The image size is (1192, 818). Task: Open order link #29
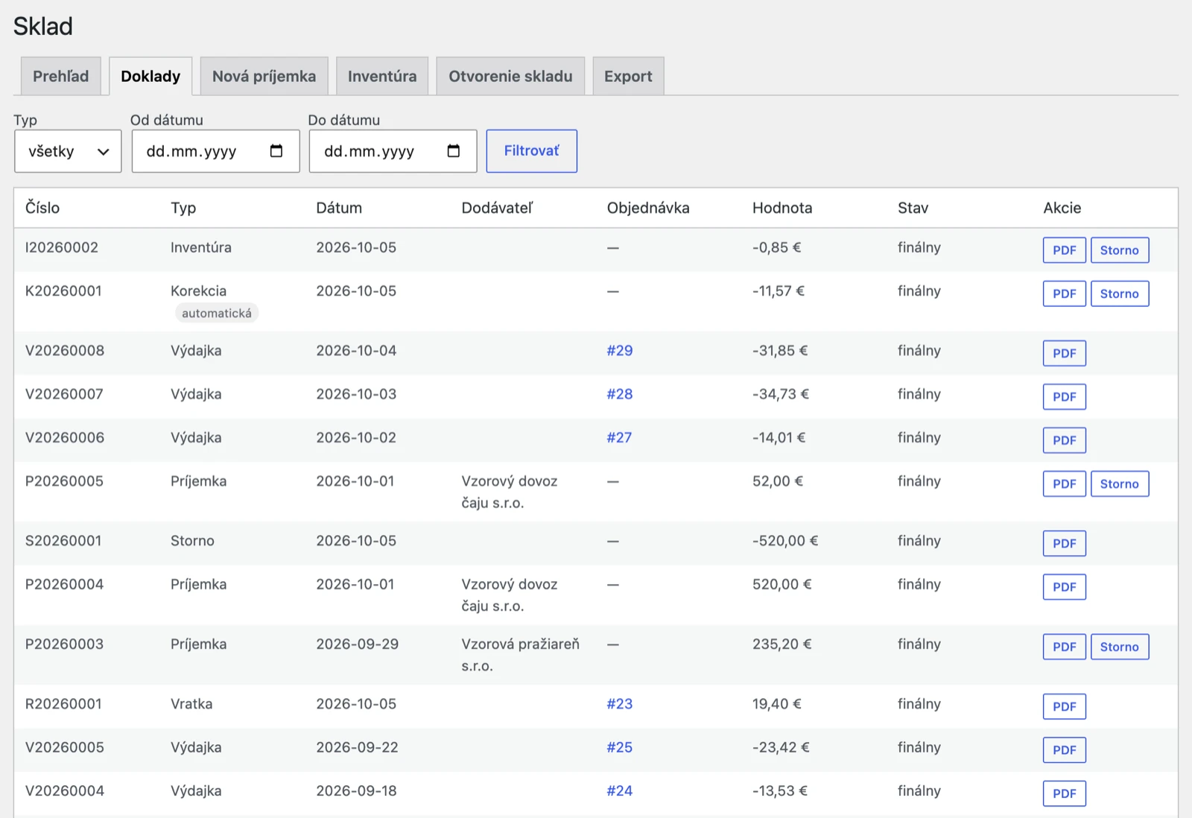pyautogui.click(x=620, y=350)
